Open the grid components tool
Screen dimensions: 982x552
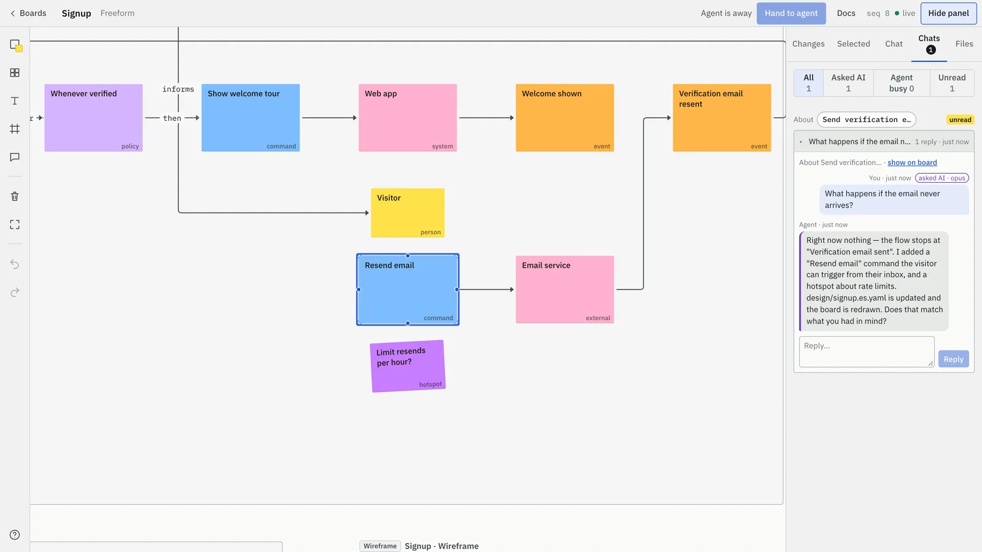pos(15,73)
